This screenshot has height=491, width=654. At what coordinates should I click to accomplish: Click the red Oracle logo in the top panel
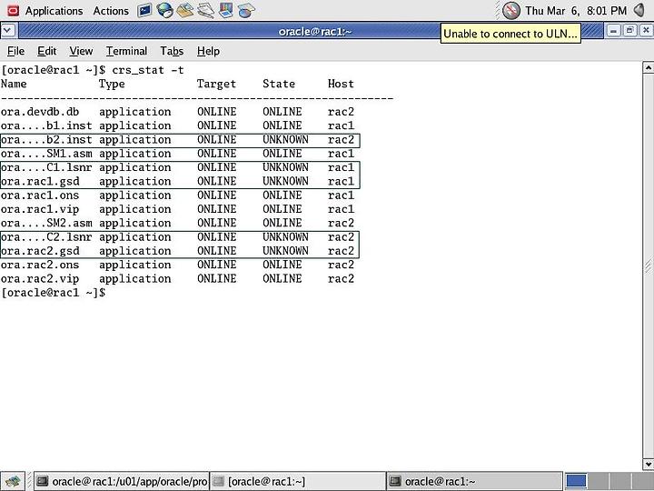pyautogui.click(x=13, y=10)
